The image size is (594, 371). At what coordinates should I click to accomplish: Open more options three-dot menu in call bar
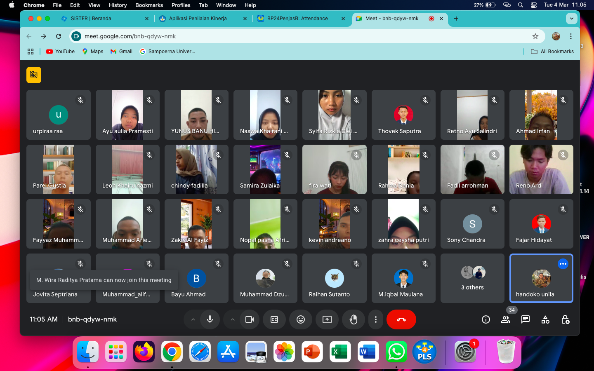click(375, 319)
